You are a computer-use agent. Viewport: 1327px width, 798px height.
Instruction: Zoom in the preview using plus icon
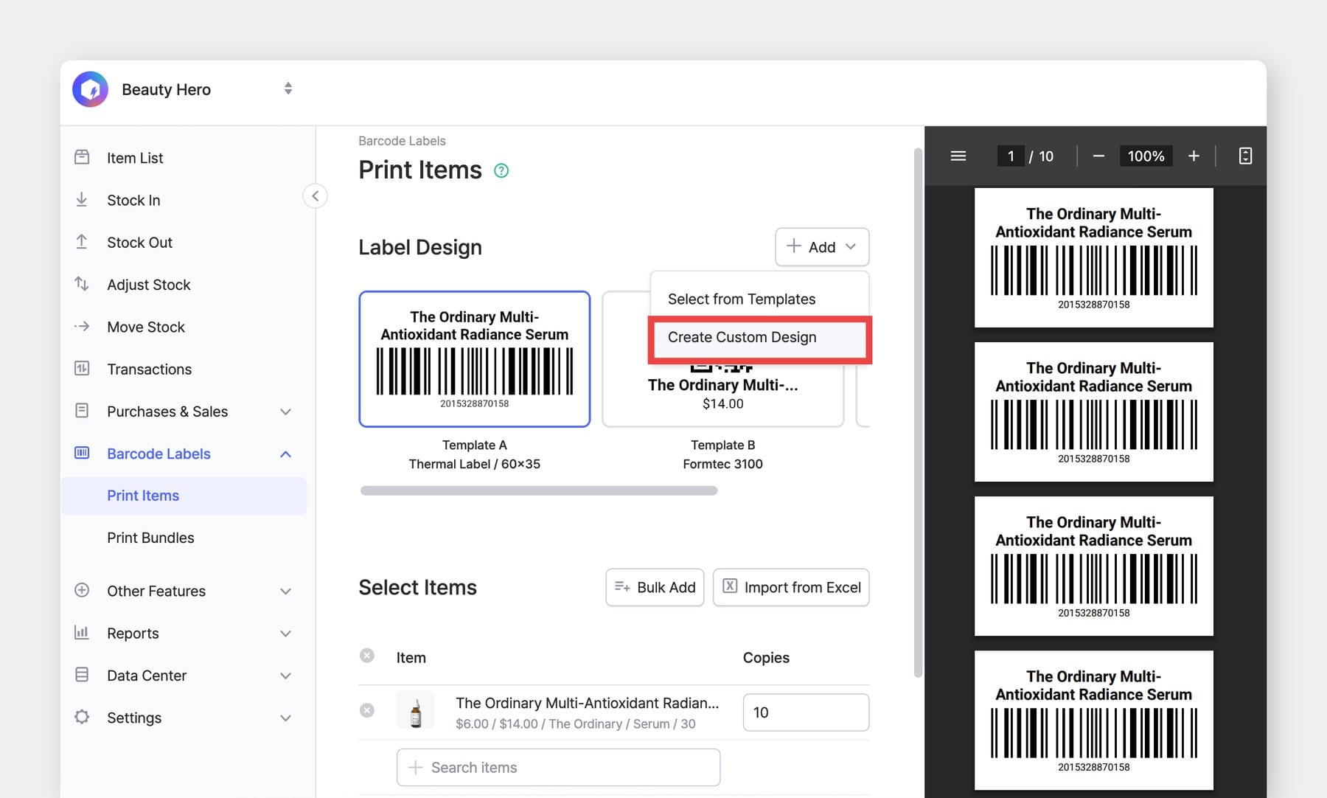1194,156
